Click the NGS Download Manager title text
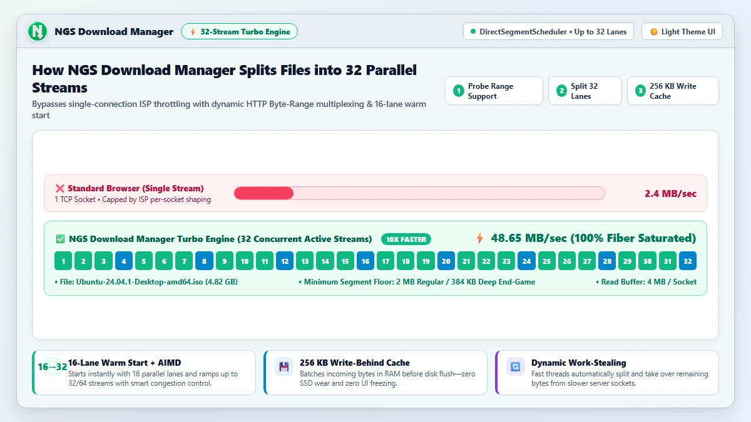This screenshot has width=751, height=422. tap(114, 32)
